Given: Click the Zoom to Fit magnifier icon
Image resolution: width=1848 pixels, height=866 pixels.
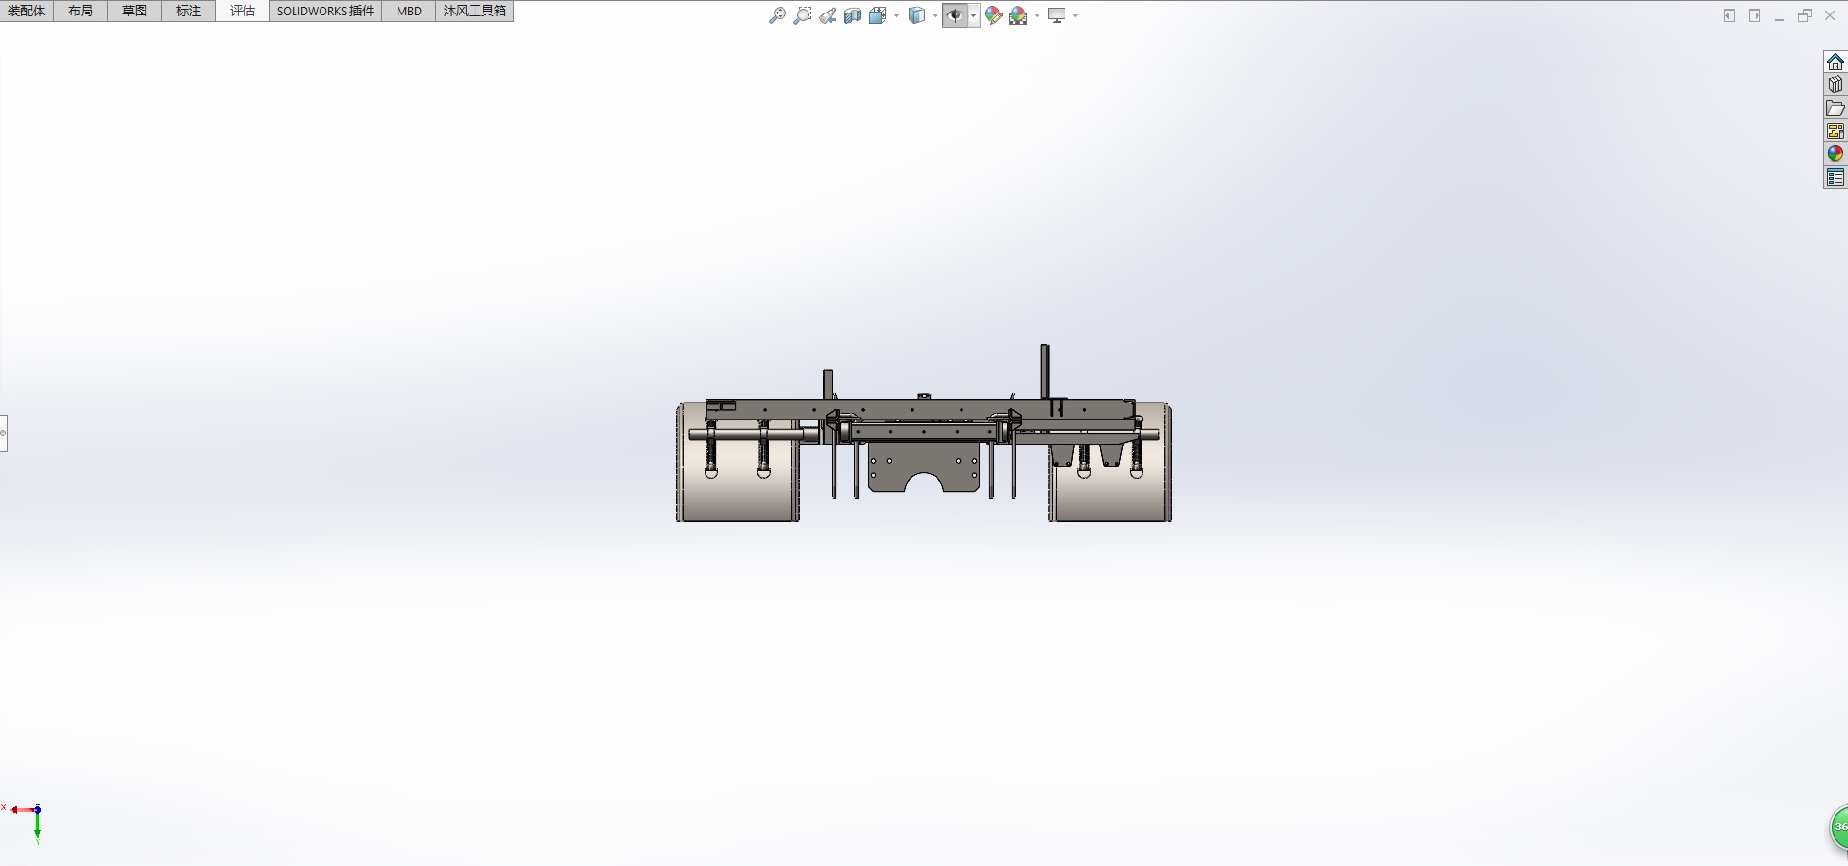Looking at the screenshot, I should click(778, 15).
